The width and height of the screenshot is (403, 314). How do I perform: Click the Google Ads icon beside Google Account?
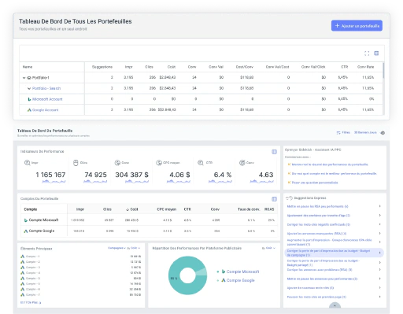29,110
